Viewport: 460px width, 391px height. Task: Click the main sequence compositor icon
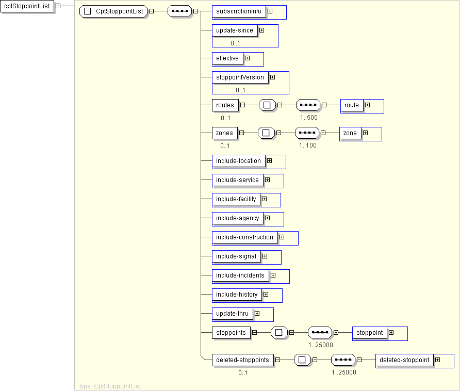pos(179,11)
